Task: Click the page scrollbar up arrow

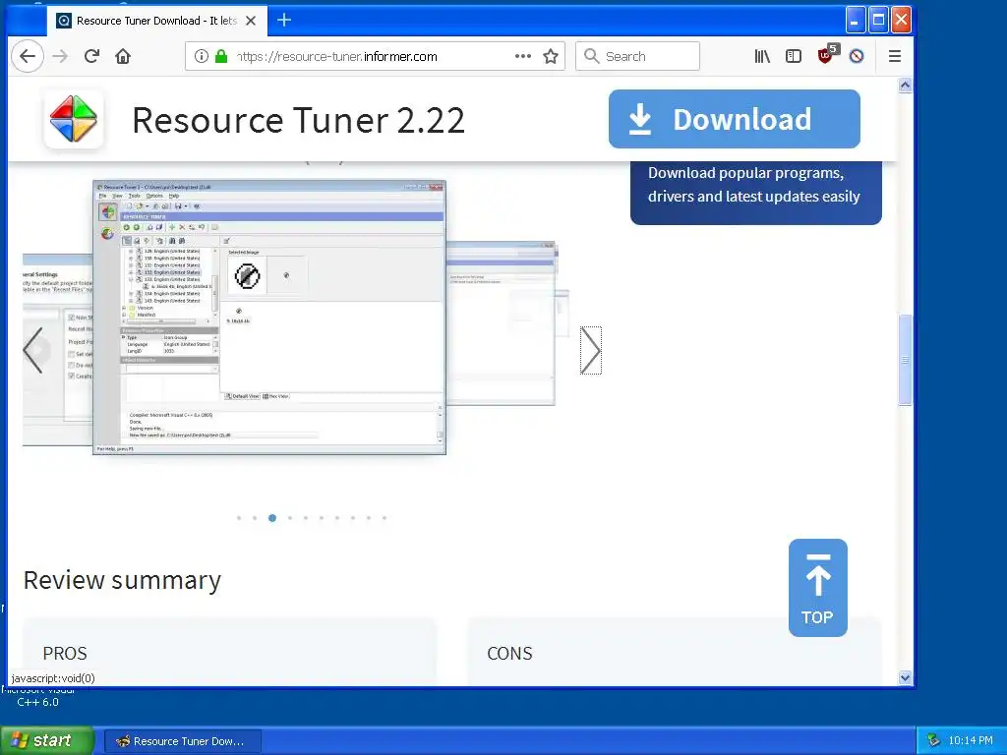Action: click(x=905, y=86)
